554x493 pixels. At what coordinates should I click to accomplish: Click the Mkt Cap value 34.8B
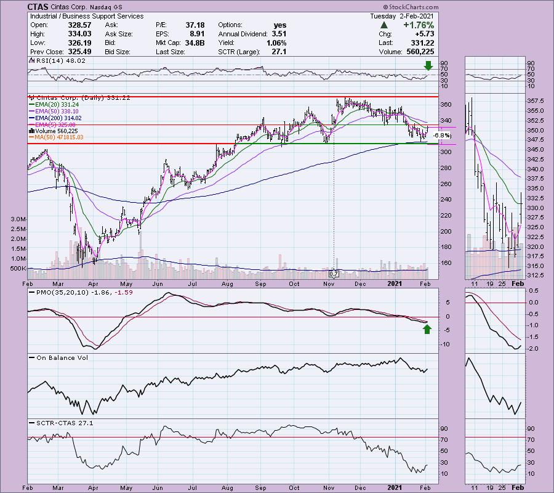195,43
